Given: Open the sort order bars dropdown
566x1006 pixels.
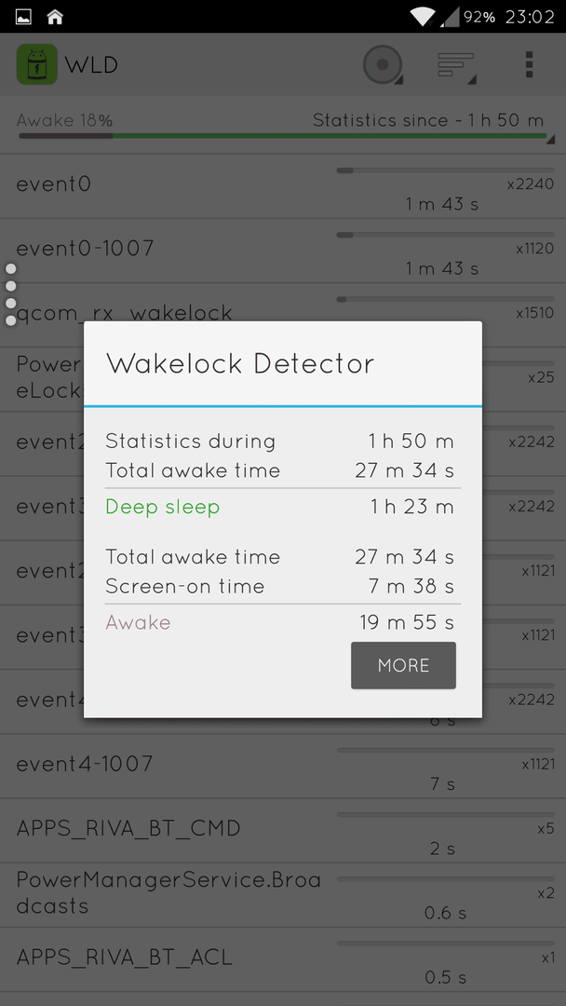Looking at the screenshot, I should tap(457, 66).
